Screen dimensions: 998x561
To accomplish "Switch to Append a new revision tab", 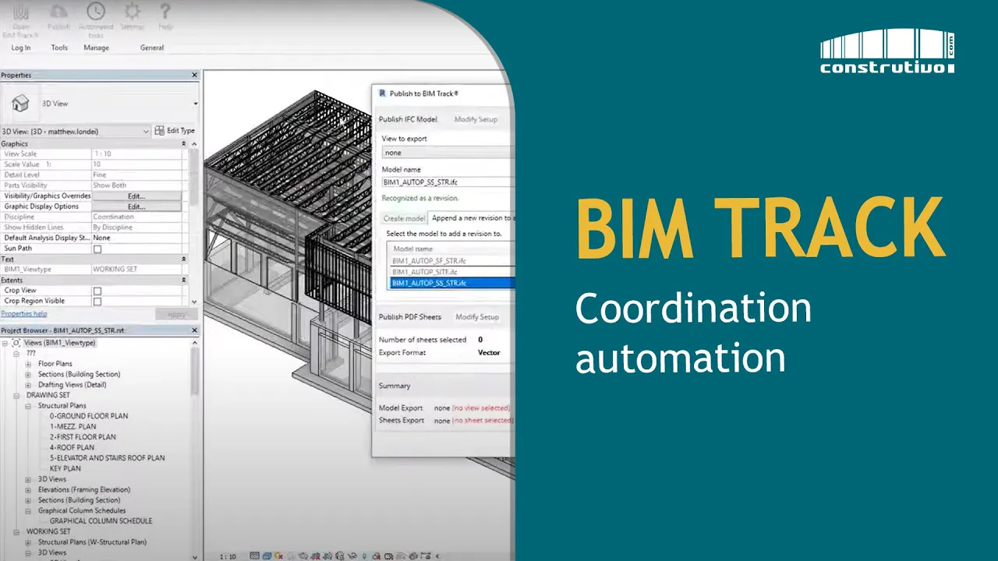I will (x=470, y=218).
